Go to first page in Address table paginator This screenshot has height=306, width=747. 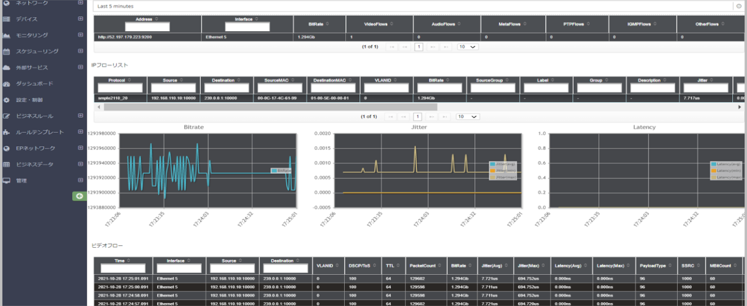point(391,47)
